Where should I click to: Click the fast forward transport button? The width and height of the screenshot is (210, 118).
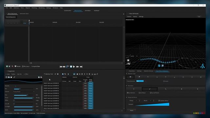(x=77, y=67)
